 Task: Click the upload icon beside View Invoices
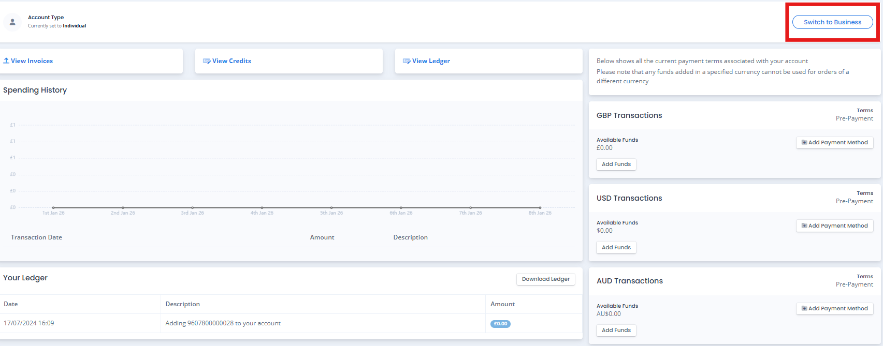(x=6, y=61)
